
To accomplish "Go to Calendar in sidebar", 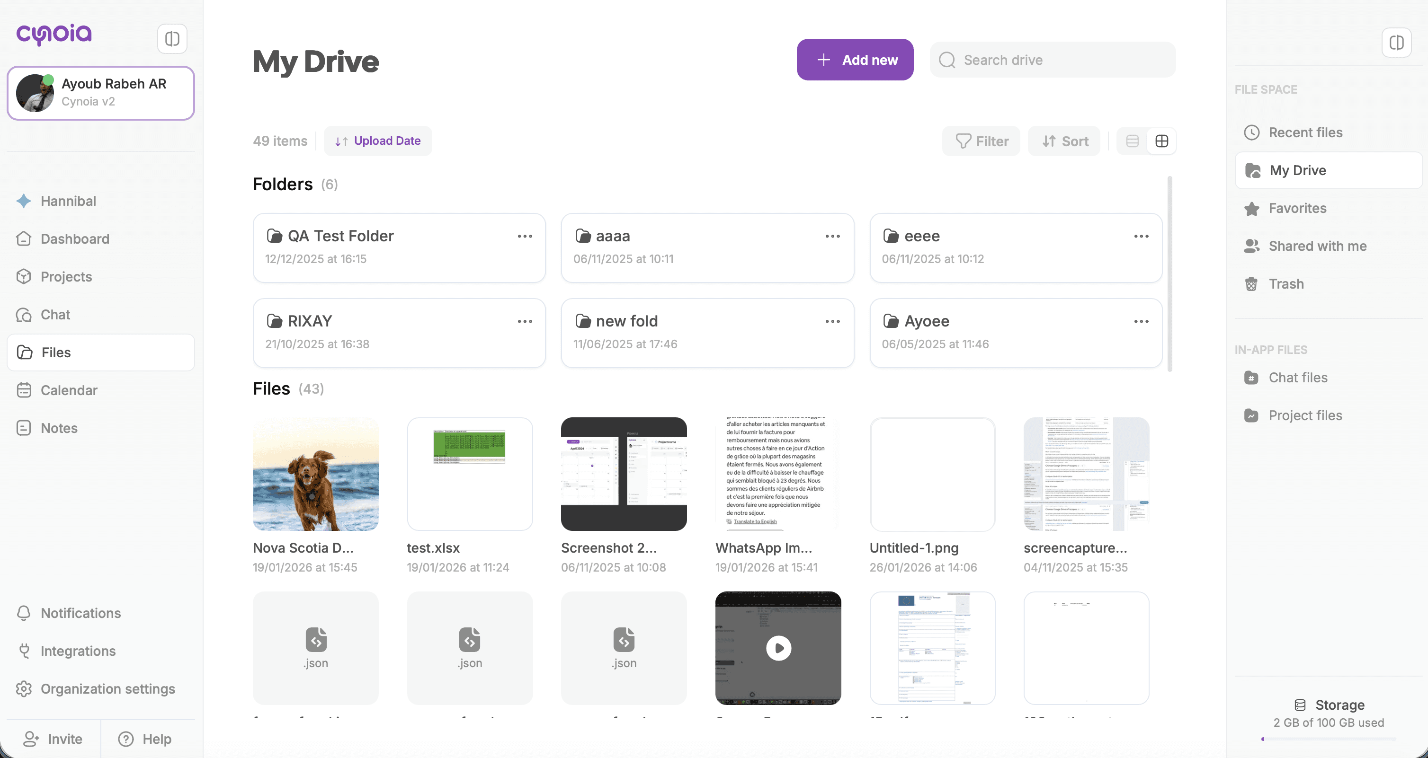I will point(68,390).
